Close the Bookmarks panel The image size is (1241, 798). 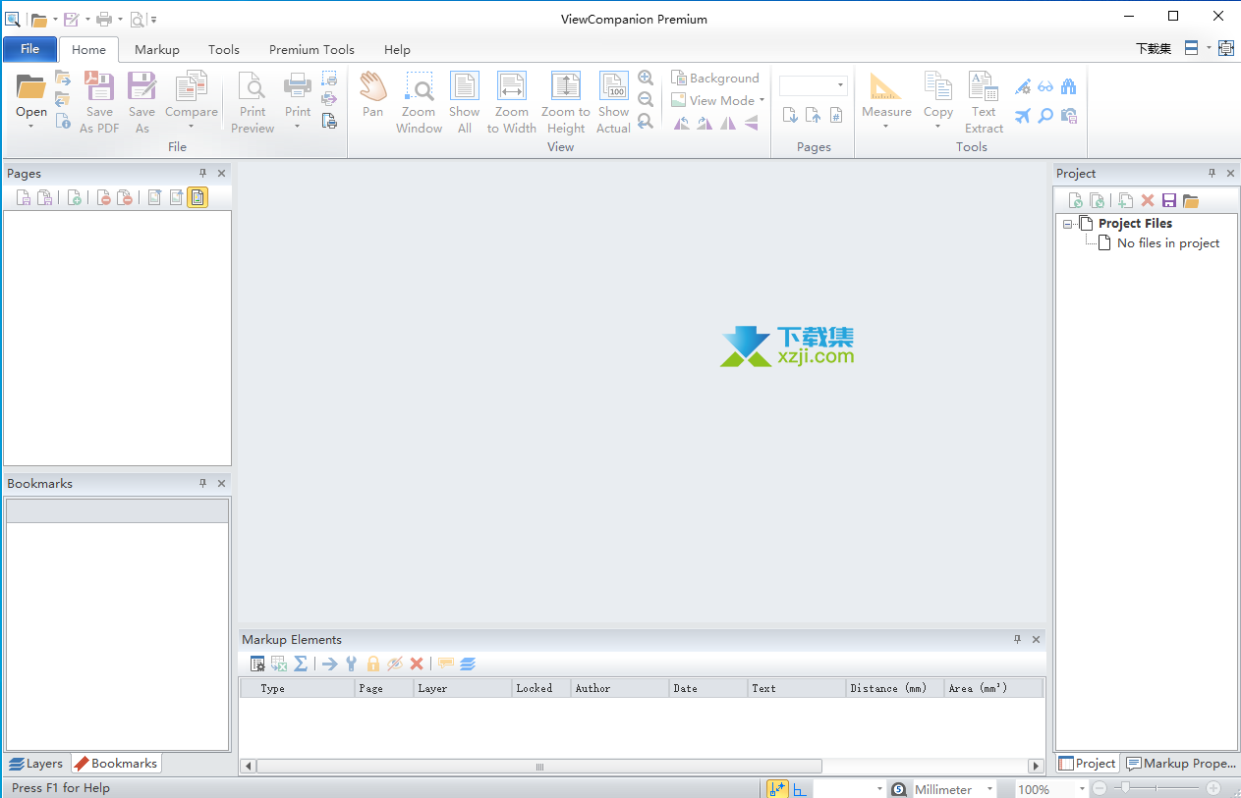pyautogui.click(x=221, y=483)
